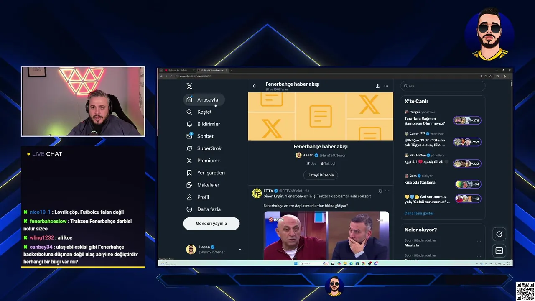Open +252 listeners badge

(467, 142)
